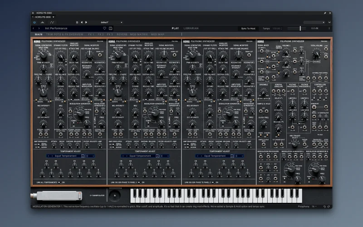Open the Trim Pots & FX Overview tab
Viewport: 363px width, 227px height.
(x=64, y=35)
